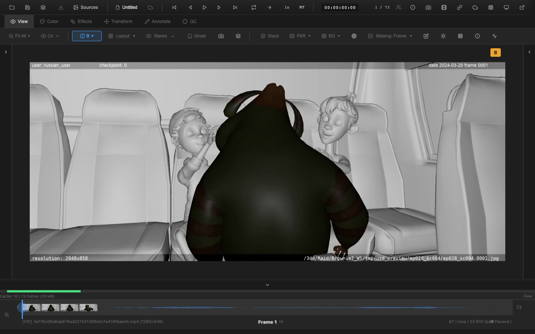The height and width of the screenshot is (334, 535).
Task: Click the timeline audio waveform track
Action: coord(297,308)
